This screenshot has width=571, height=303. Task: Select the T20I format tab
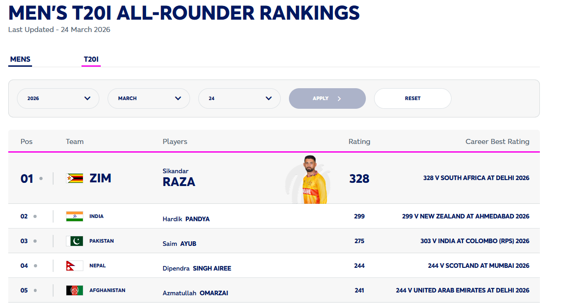pos(91,59)
